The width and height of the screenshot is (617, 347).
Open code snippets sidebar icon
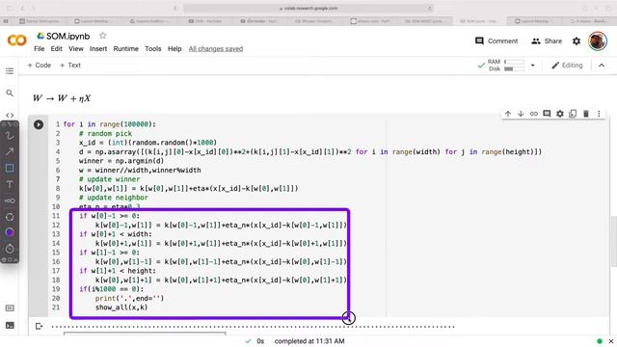[10, 116]
